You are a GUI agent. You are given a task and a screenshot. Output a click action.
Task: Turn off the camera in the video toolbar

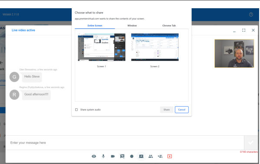point(113,156)
